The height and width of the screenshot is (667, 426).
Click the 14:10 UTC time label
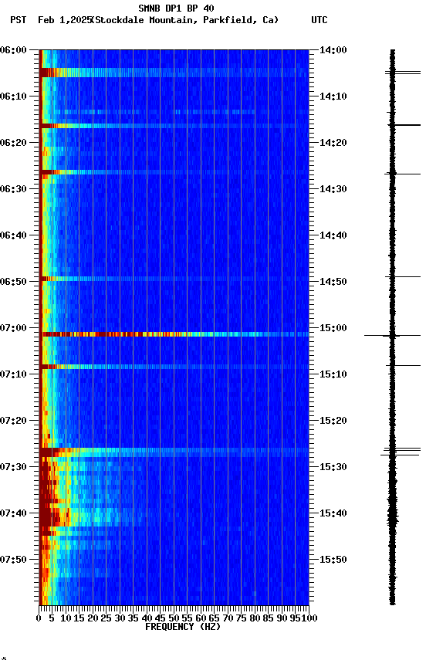(x=333, y=96)
